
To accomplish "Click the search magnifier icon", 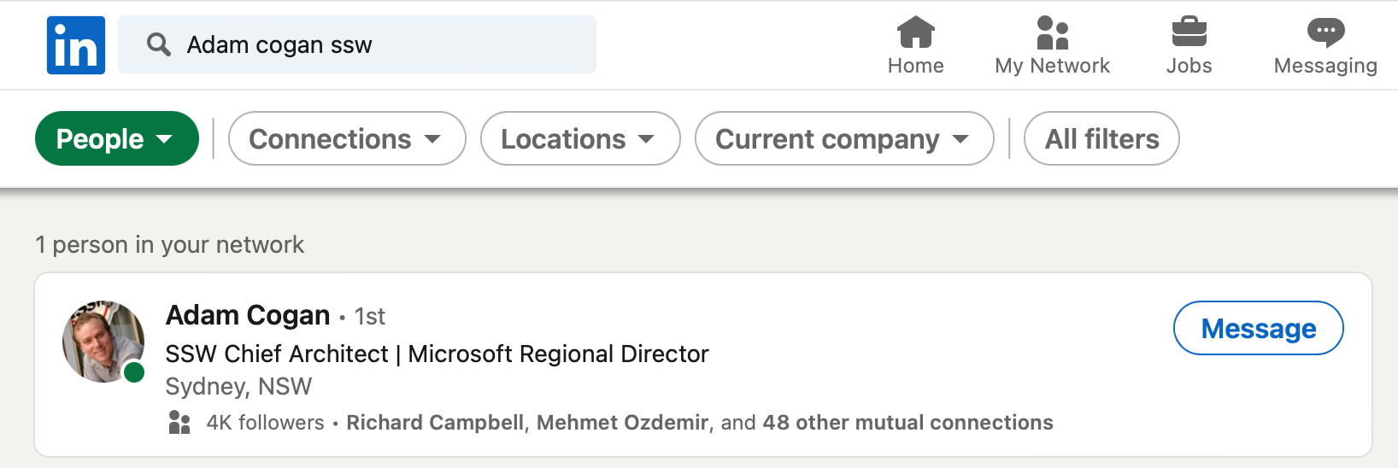I will pos(158,44).
